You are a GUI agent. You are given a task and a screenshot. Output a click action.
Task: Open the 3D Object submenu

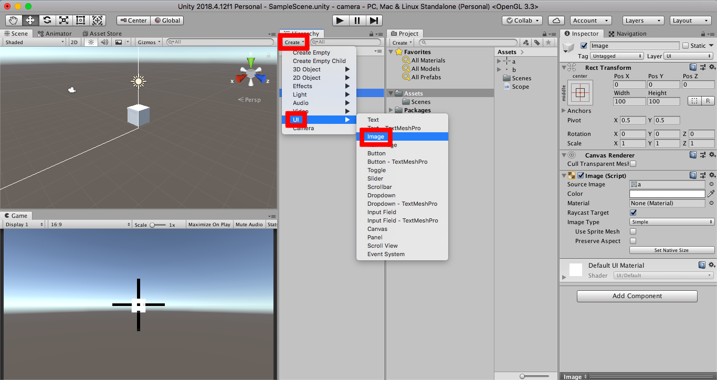pyautogui.click(x=319, y=69)
